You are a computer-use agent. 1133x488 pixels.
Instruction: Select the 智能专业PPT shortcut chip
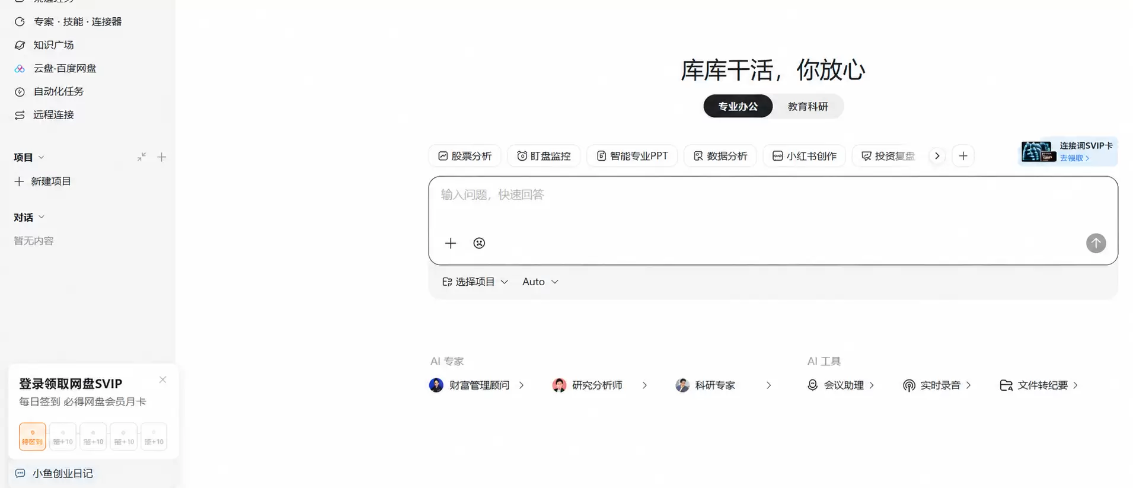point(632,156)
